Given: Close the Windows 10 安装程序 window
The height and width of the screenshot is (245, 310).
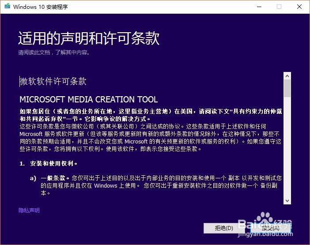Looking at the screenshot, I should coord(299,7).
